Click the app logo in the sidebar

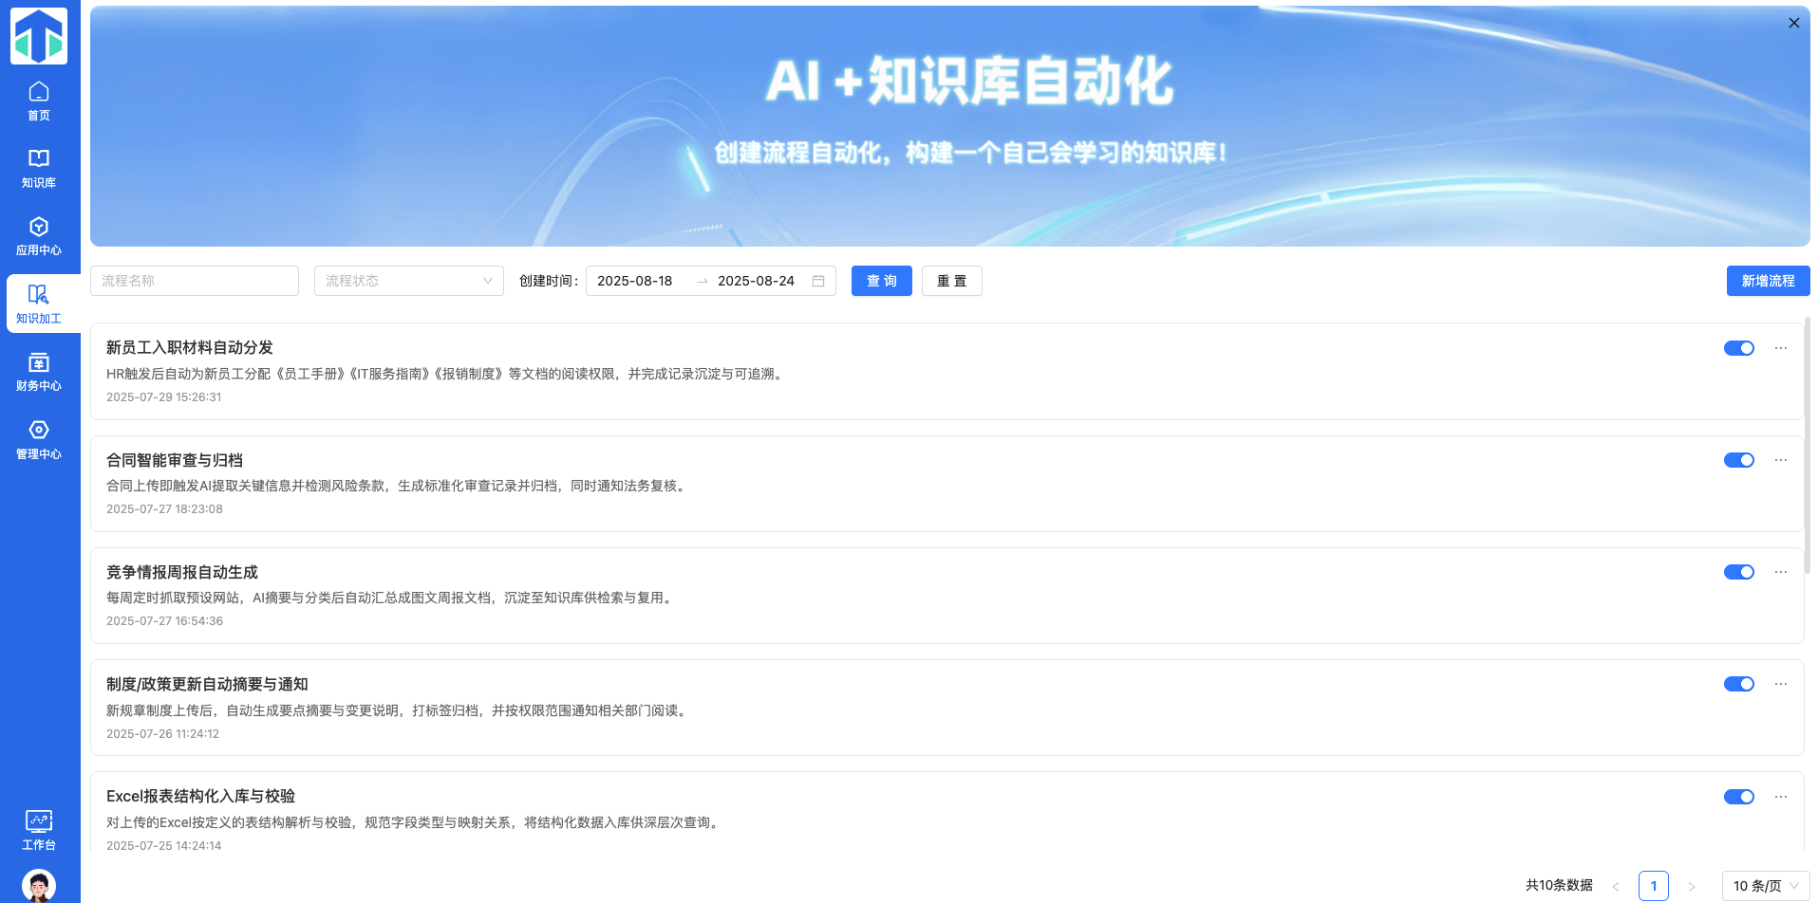(39, 36)
